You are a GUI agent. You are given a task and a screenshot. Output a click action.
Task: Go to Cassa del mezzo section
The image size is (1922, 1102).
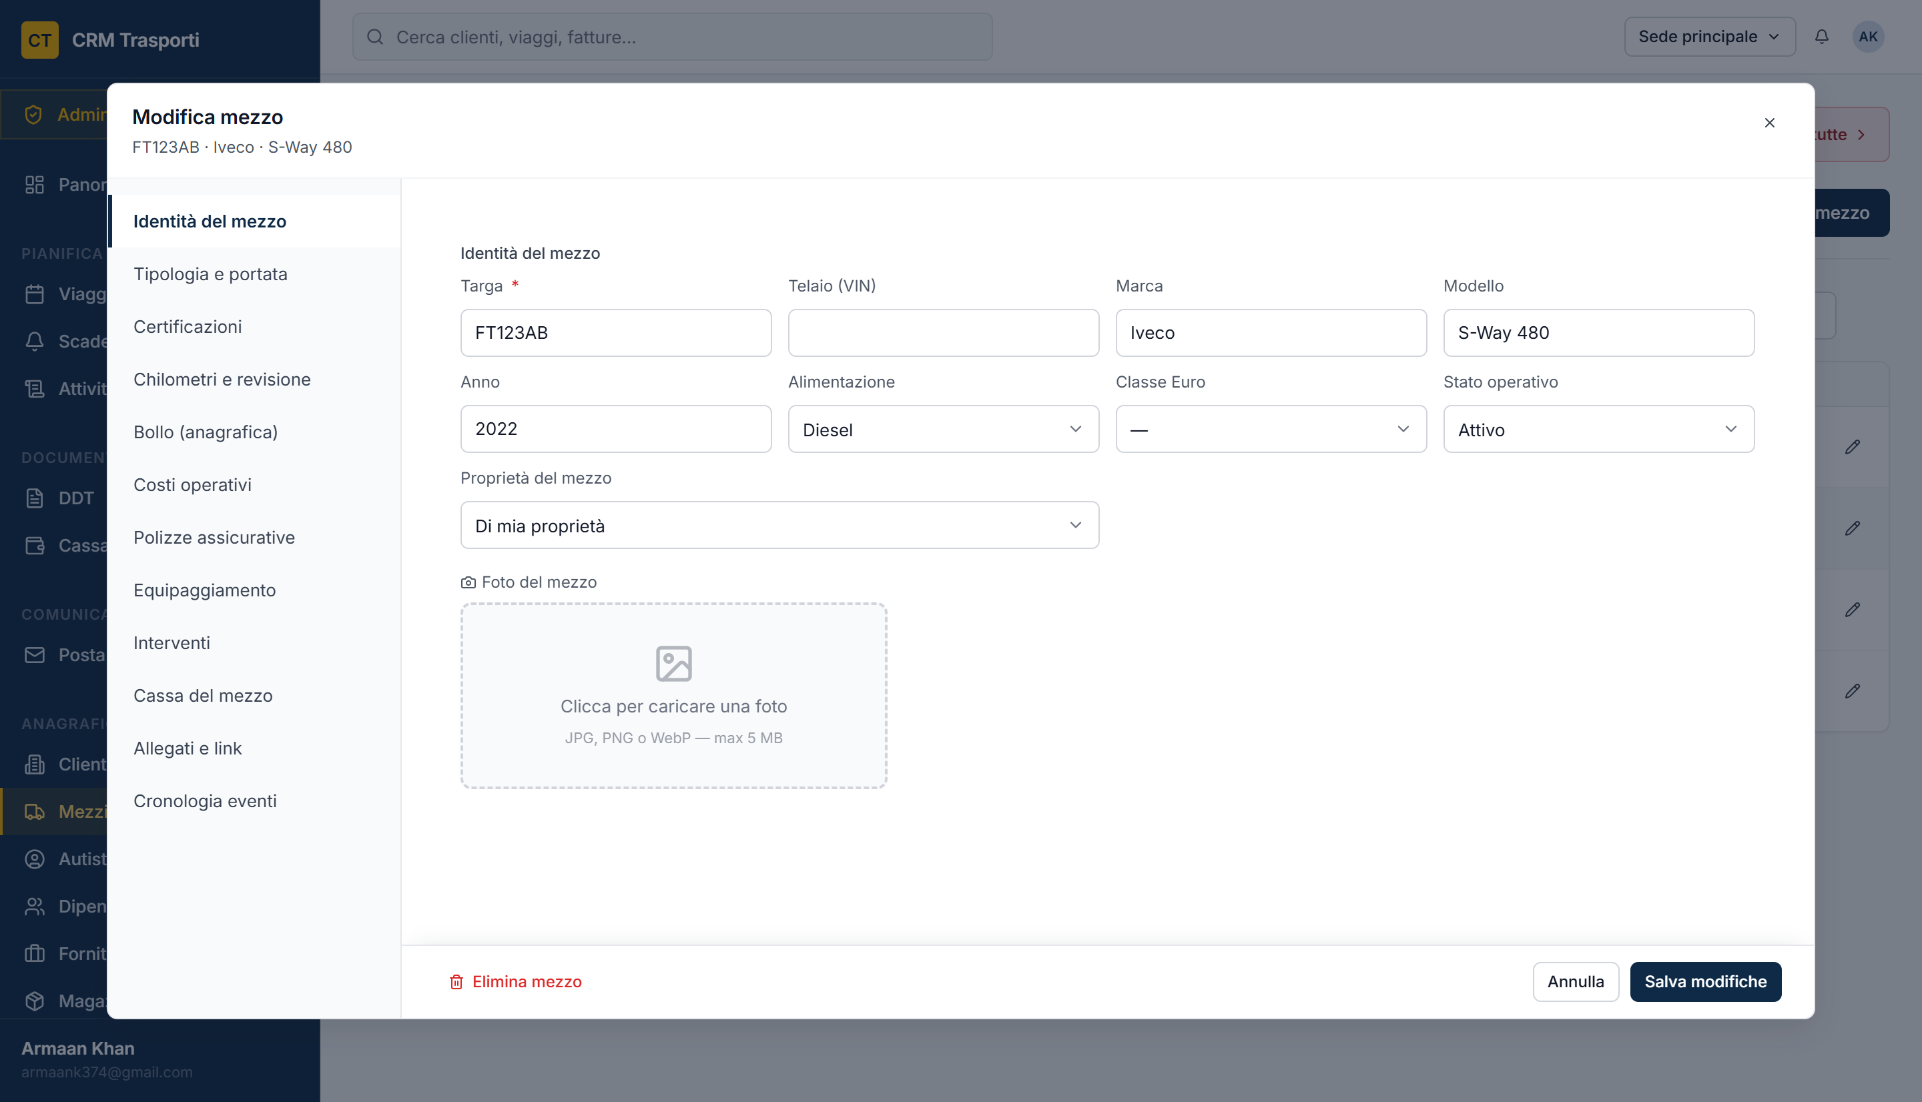point(254,696)
